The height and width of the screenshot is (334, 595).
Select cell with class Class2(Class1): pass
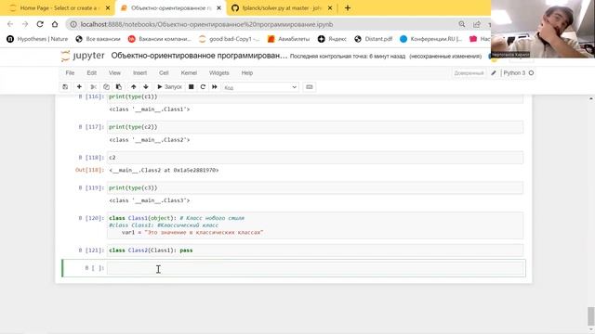click(315, 250)
